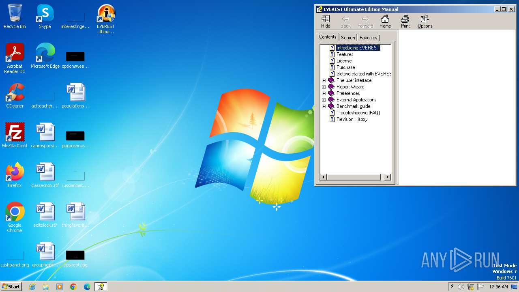This screenshot has width=519, height=292.
Task: Select the classesnov.rtf file icon
Action: (x=45, y=176)
